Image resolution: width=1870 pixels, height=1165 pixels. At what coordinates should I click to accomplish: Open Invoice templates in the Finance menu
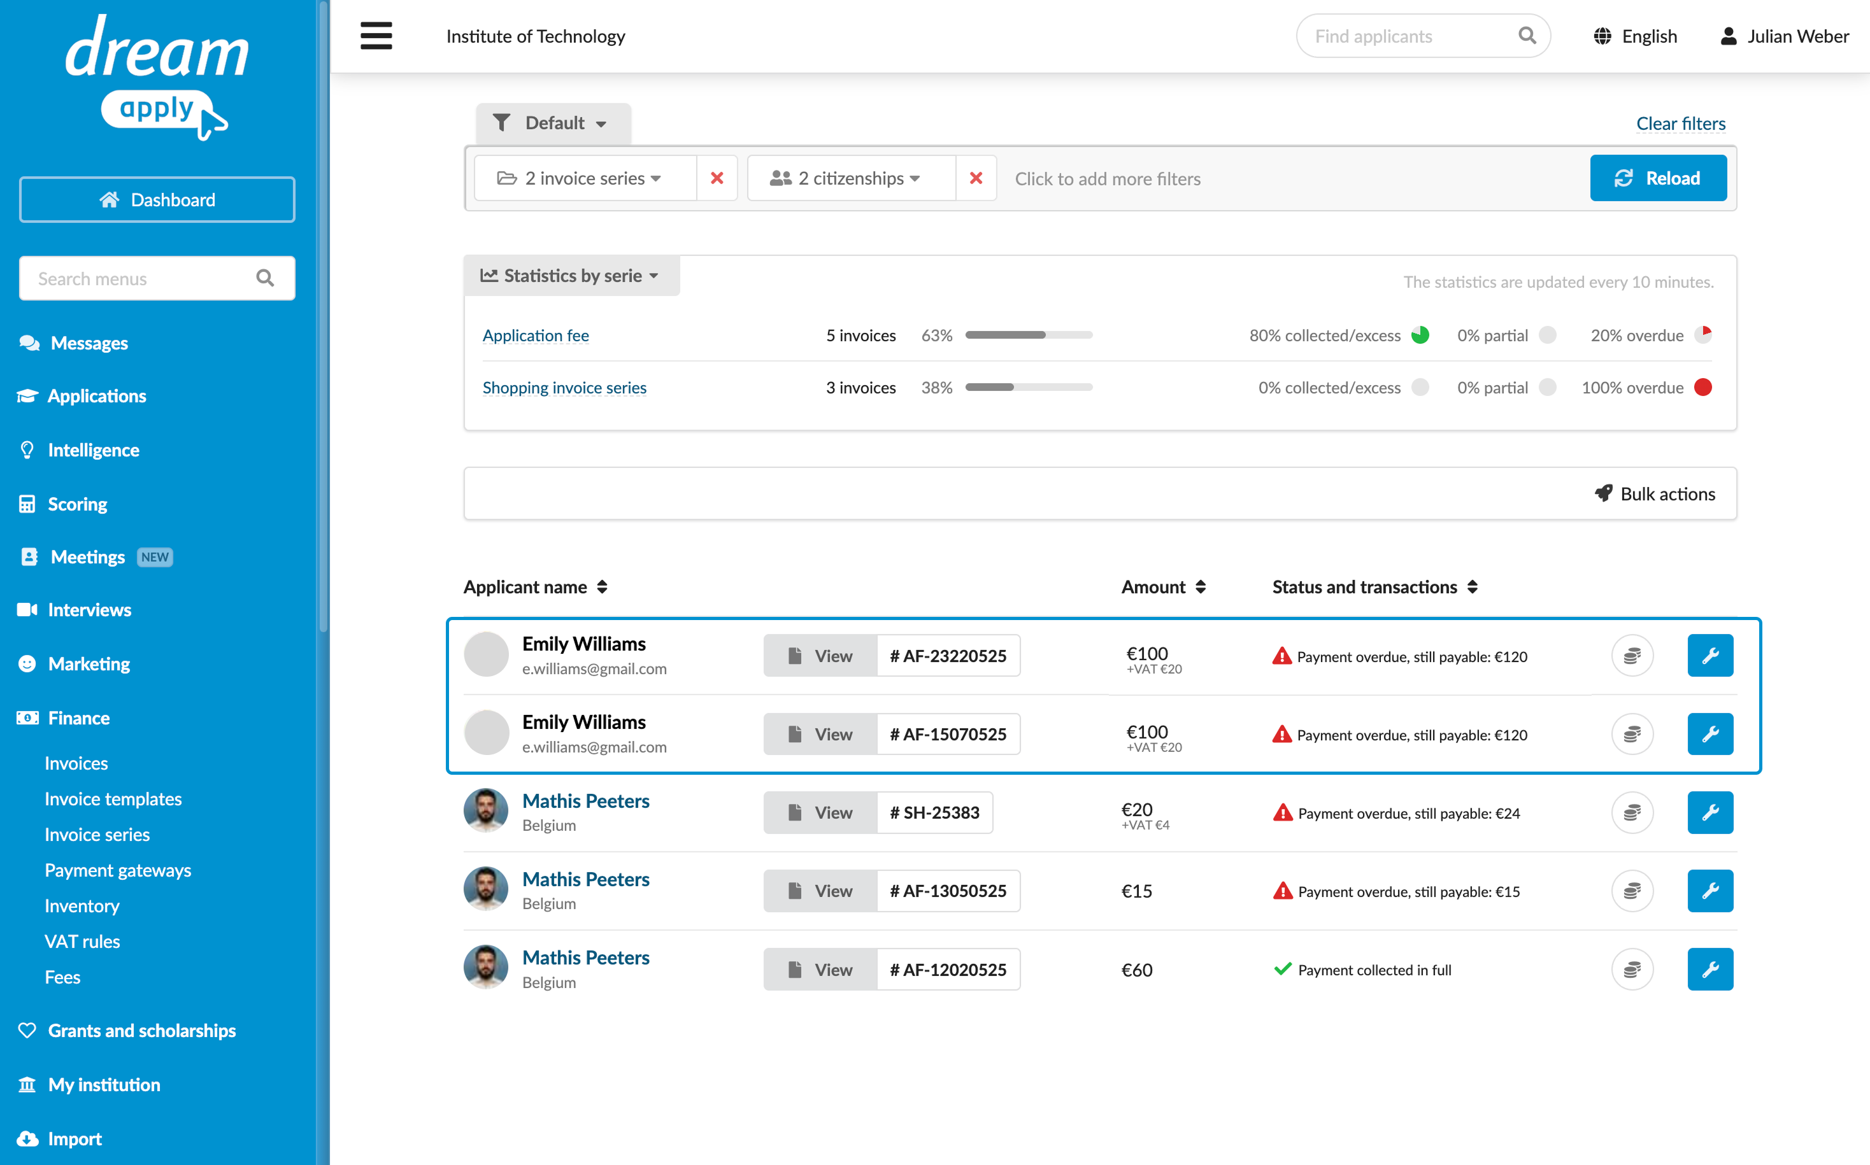tap(113, 799)
